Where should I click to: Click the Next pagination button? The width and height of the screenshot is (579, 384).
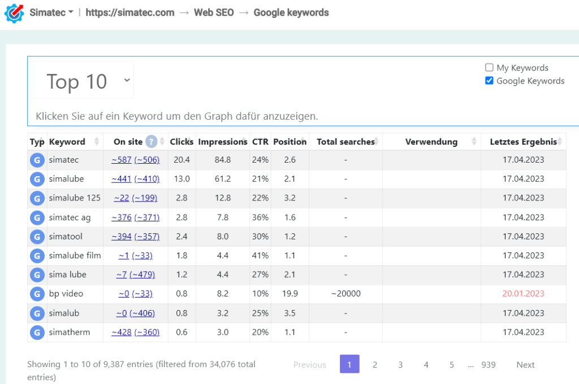coord(525,365)
